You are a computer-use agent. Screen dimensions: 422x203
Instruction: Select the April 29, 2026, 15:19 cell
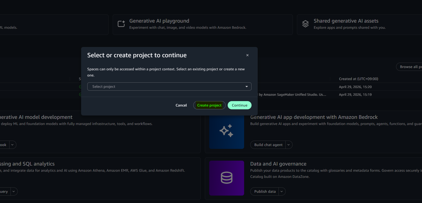coord(355,94)
